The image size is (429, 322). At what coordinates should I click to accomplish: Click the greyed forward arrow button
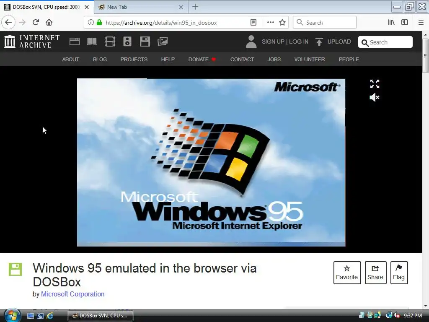coord(22,22)
